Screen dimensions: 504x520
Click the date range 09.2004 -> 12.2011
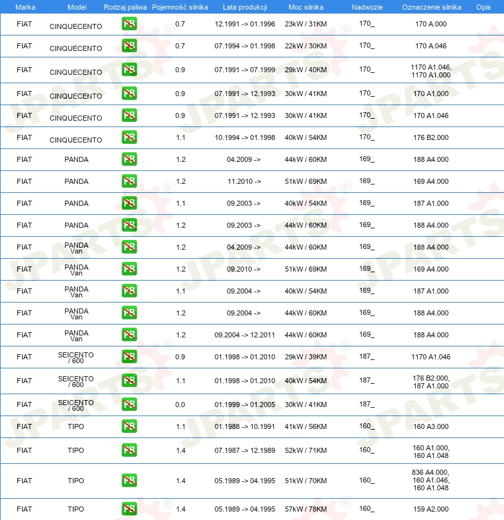click(x=245, y=335)
